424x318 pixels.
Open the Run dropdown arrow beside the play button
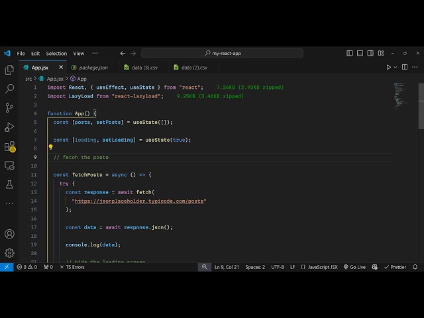397,68
